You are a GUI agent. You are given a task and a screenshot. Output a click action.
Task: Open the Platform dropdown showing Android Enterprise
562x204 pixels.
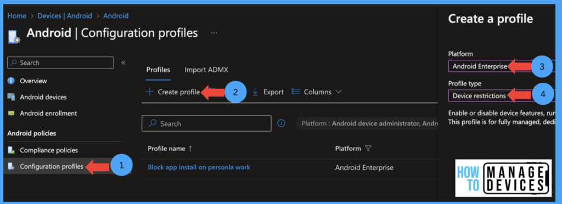pyautogui.click(x=502, y=66)
